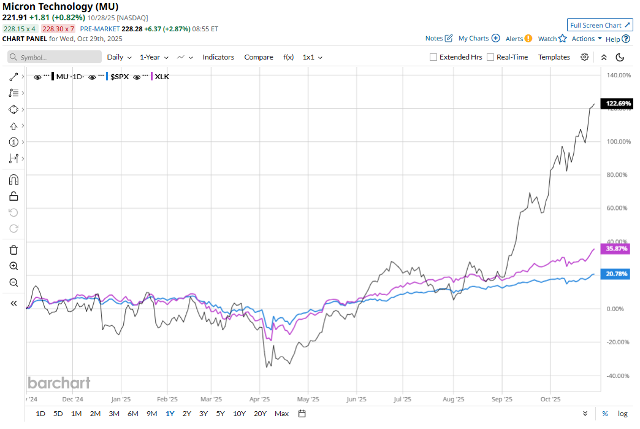Click the Symbol search input field
Image resolution: width=640 pixels, height=429 pixels.
click(54, 57)
